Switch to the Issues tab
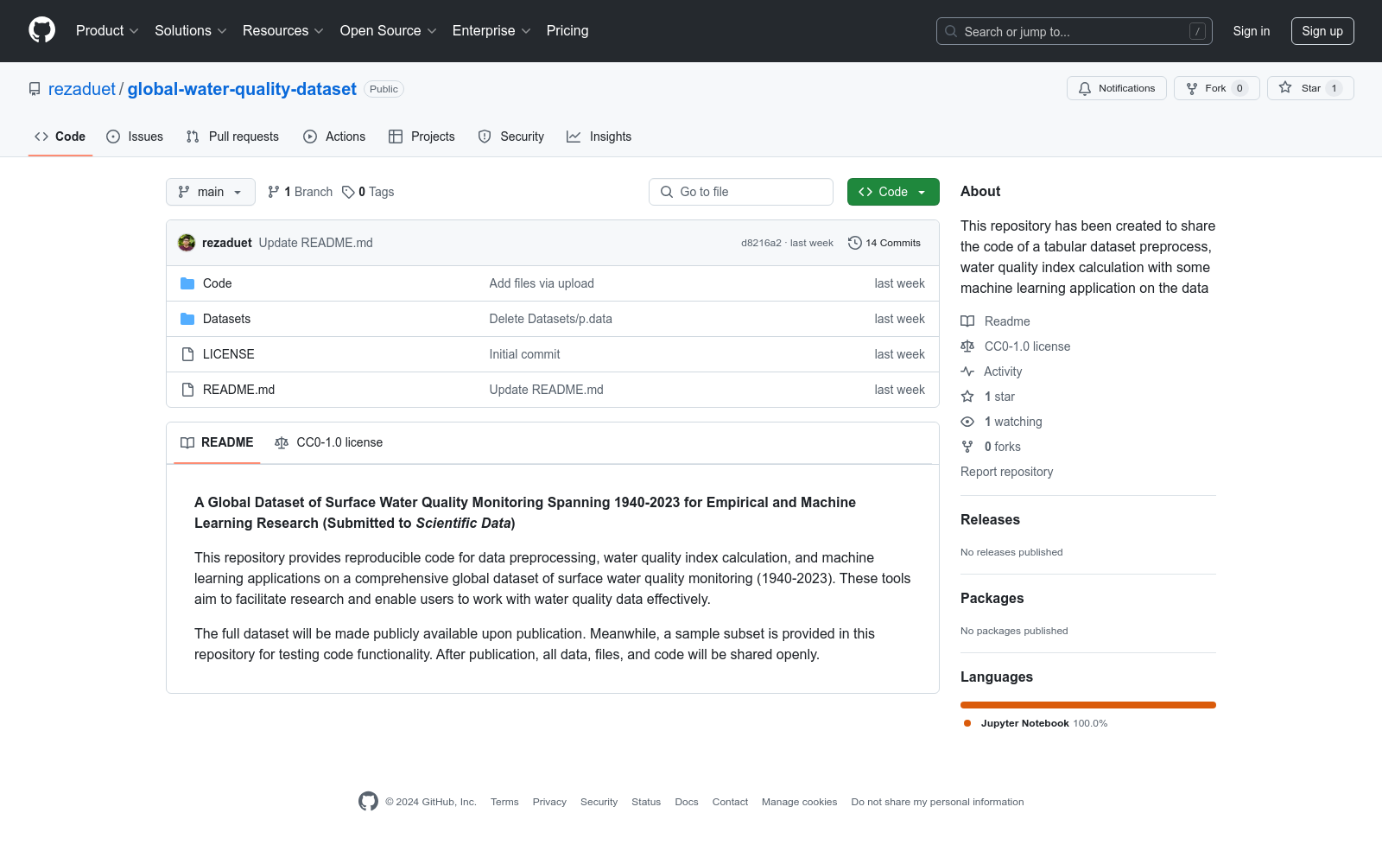This screenshot has height=864, width=1382. pyautogui.click(x=135, y=137)
